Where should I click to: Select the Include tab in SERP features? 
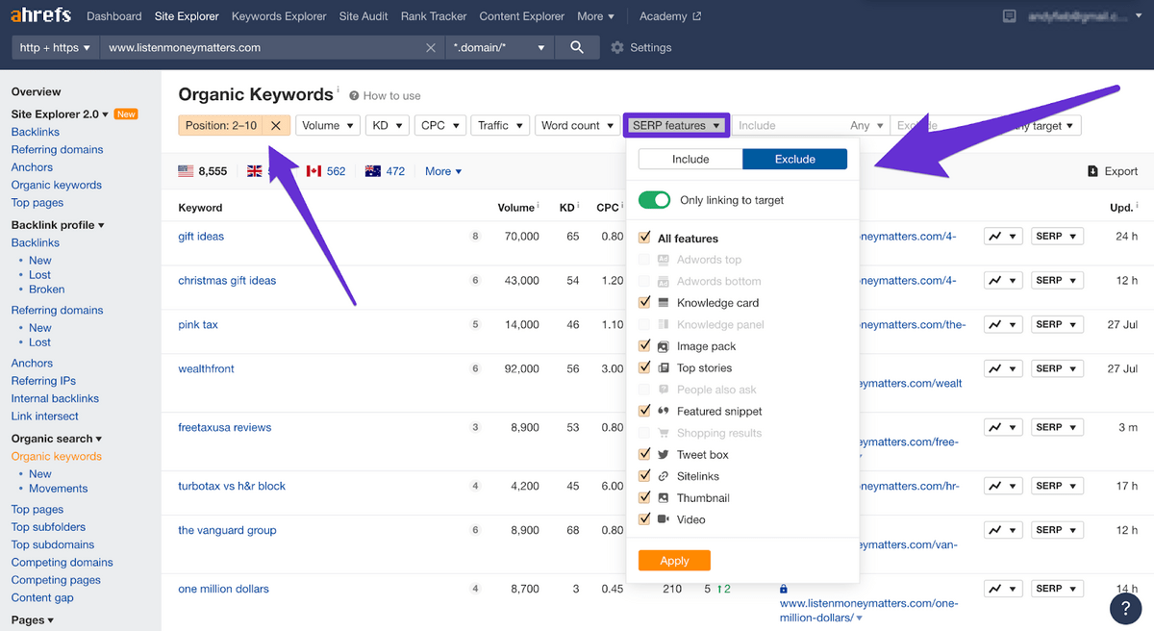click(690, 160)
